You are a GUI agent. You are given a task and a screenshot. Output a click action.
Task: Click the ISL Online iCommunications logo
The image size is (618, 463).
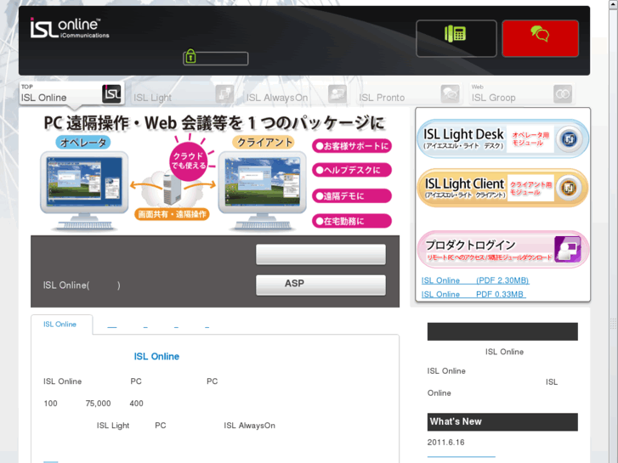70,28
